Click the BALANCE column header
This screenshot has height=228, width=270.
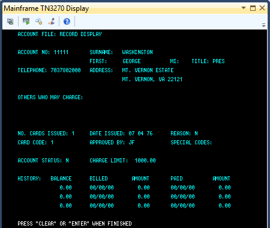pos(61,179)
